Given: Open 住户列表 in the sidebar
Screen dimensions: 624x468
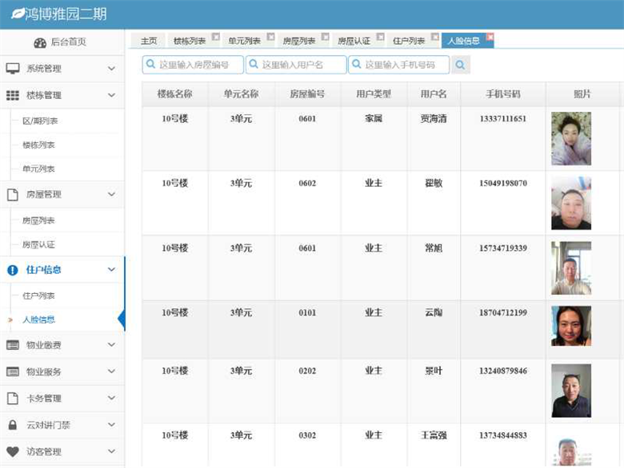Looking at the screenshot, I should [x=39, y=295].
